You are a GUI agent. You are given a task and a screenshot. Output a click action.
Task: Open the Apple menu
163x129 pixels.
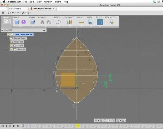pos(4,2)
